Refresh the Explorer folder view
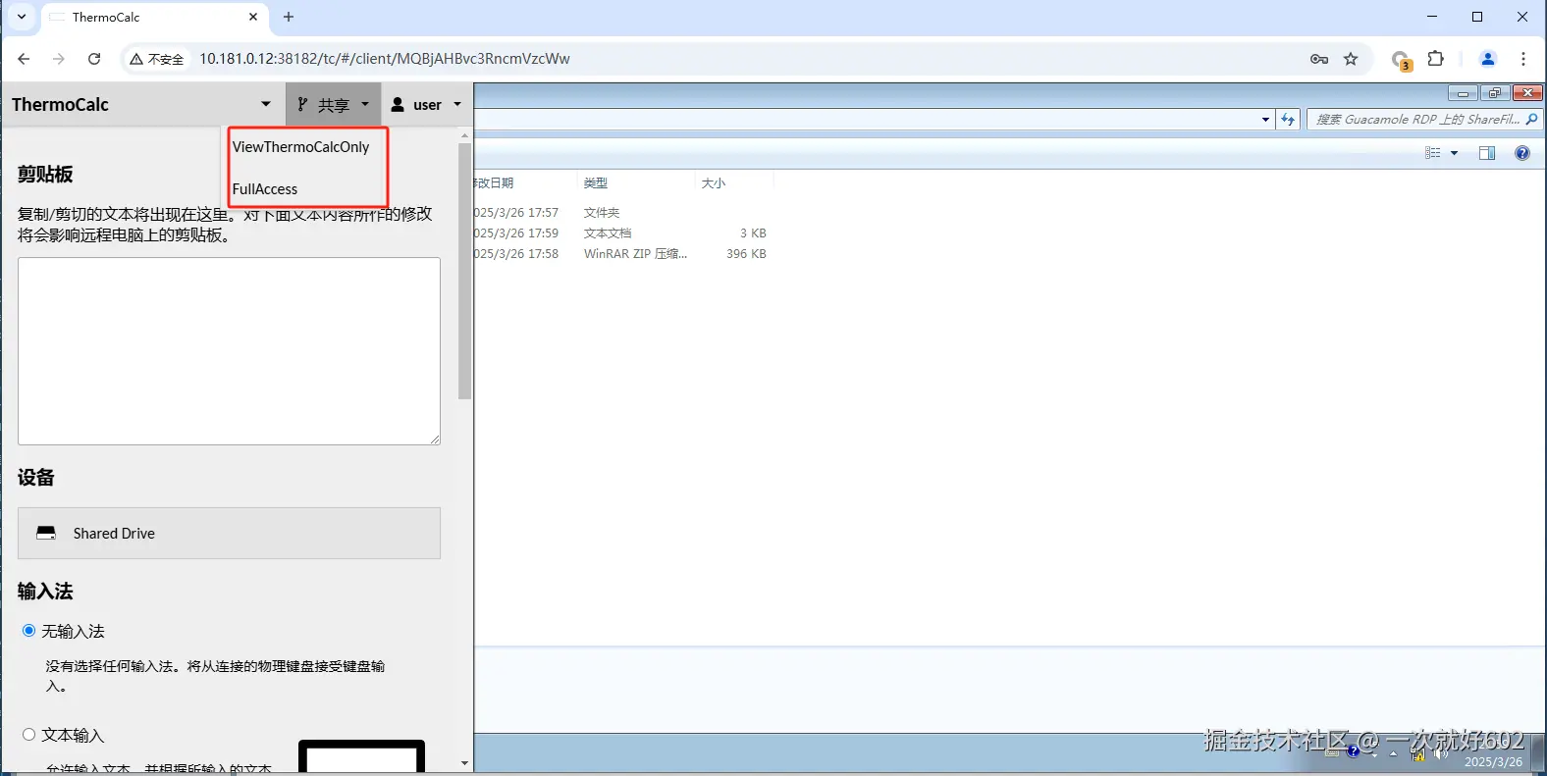This screenshot has height=776, width=1547. point(1288,119)
